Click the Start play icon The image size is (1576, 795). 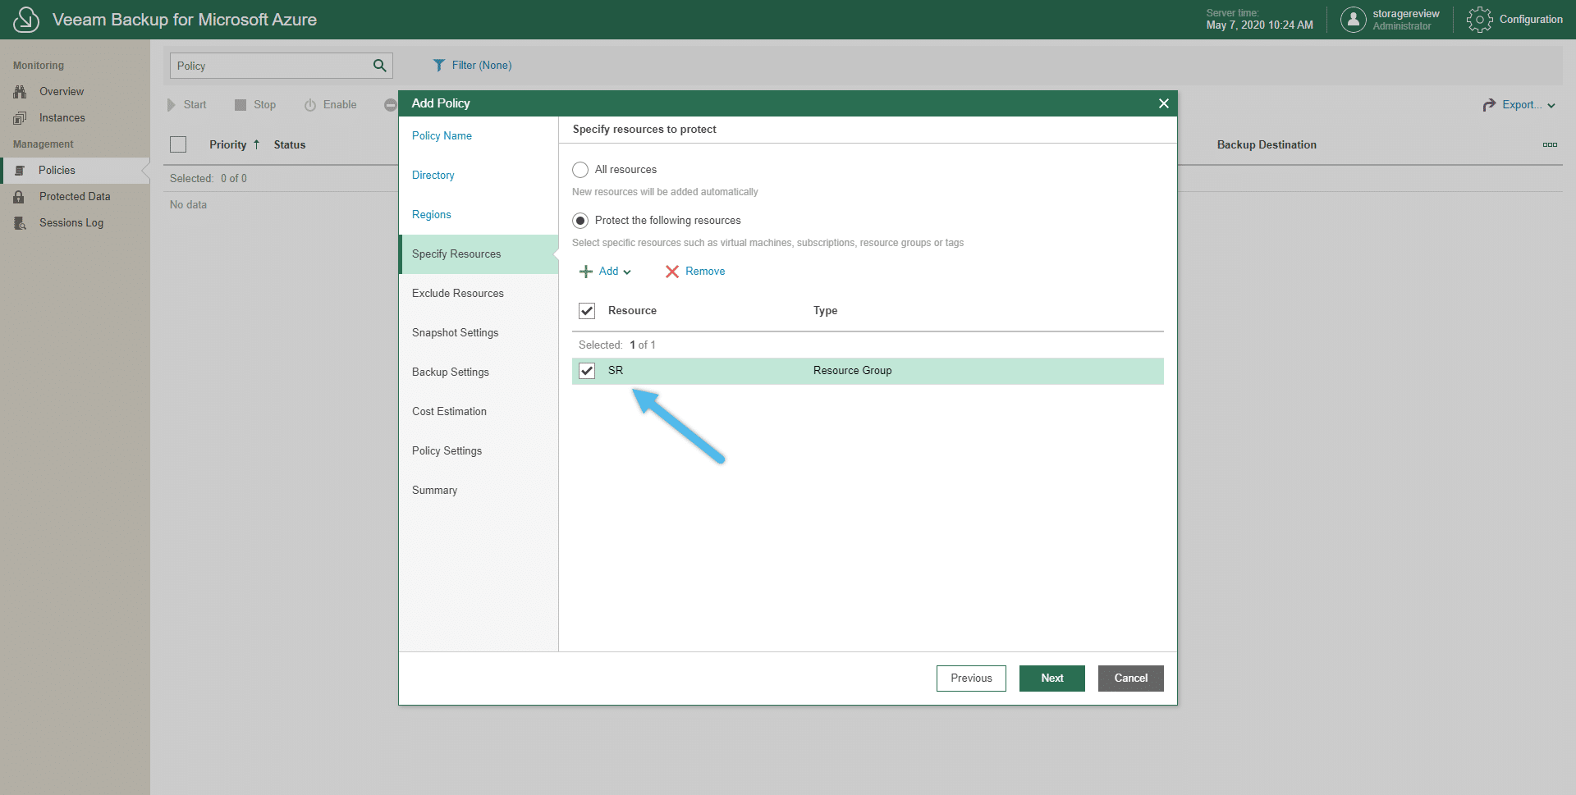[x=172, y=105]
